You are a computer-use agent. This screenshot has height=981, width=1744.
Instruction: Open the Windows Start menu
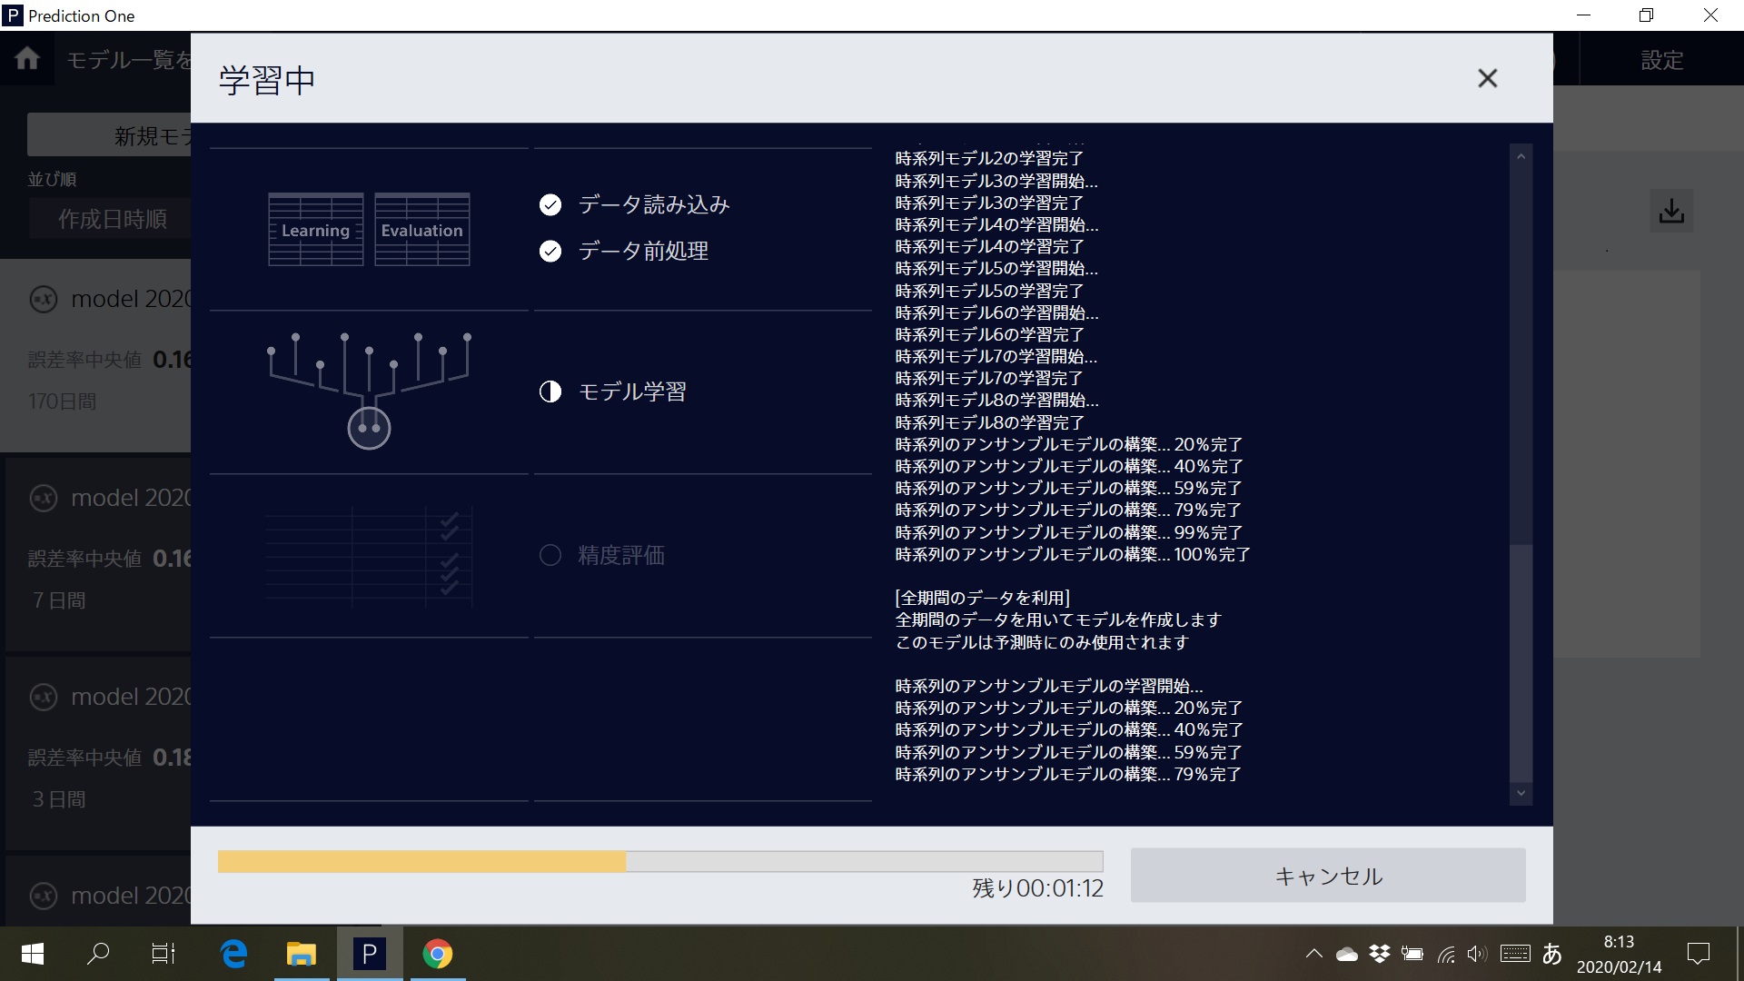click(33, 954)
